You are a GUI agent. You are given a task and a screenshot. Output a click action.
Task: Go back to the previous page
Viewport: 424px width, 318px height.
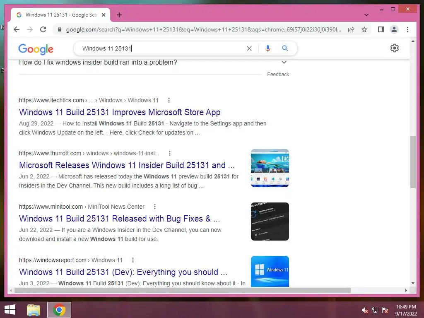click(x=17, y=29)
